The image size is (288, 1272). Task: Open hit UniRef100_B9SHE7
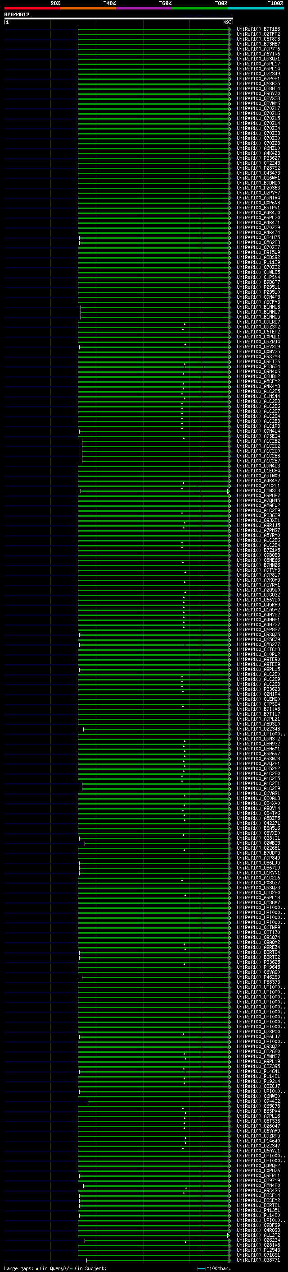(x=258, y=44)
